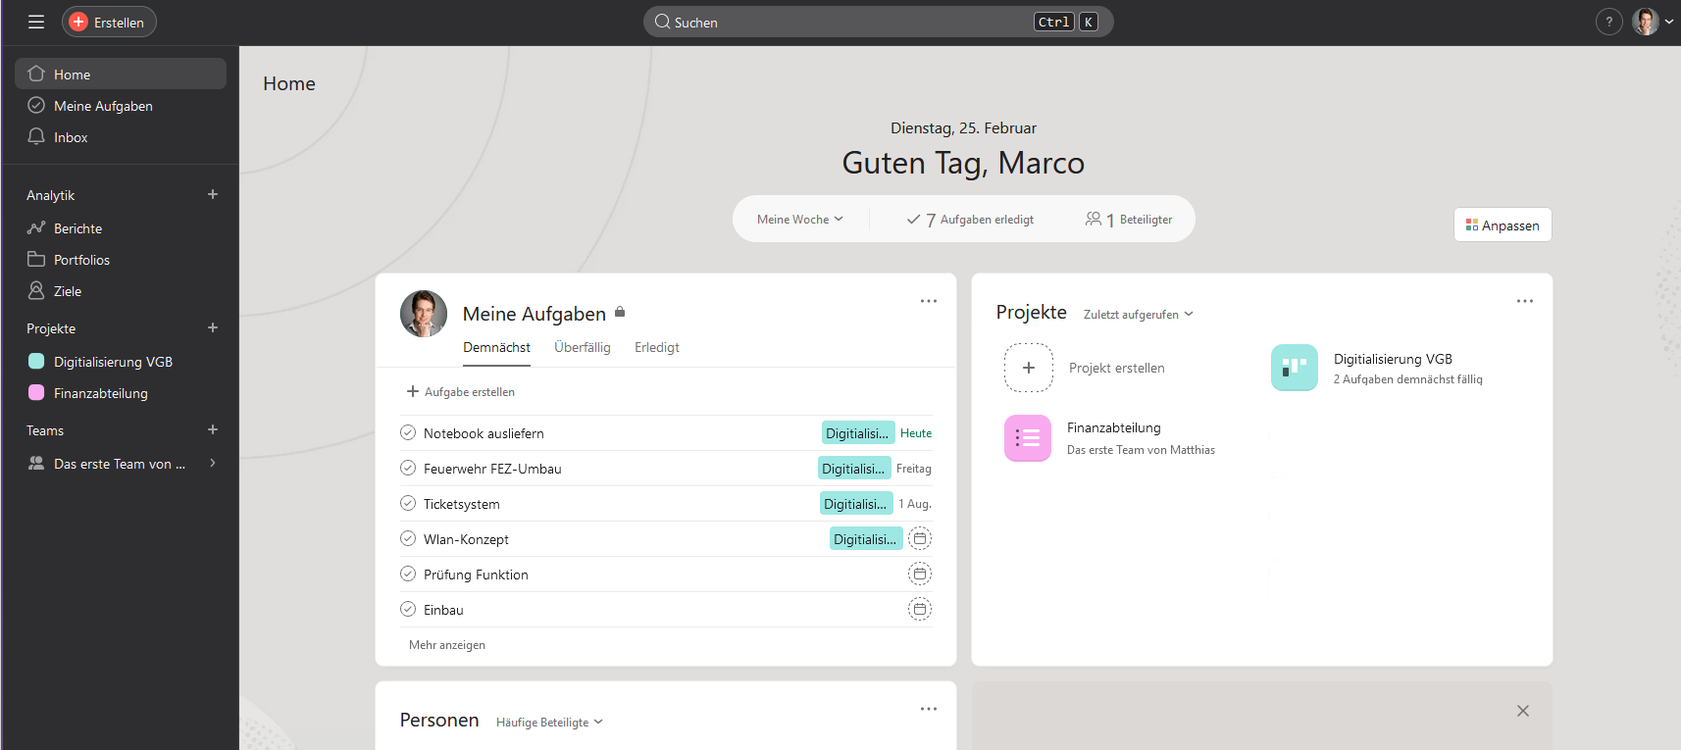The width and height of the screenshot is (1681, 750).
Task: Click 7 Aufgaben erledigt statistic
Action: (970, 220)
